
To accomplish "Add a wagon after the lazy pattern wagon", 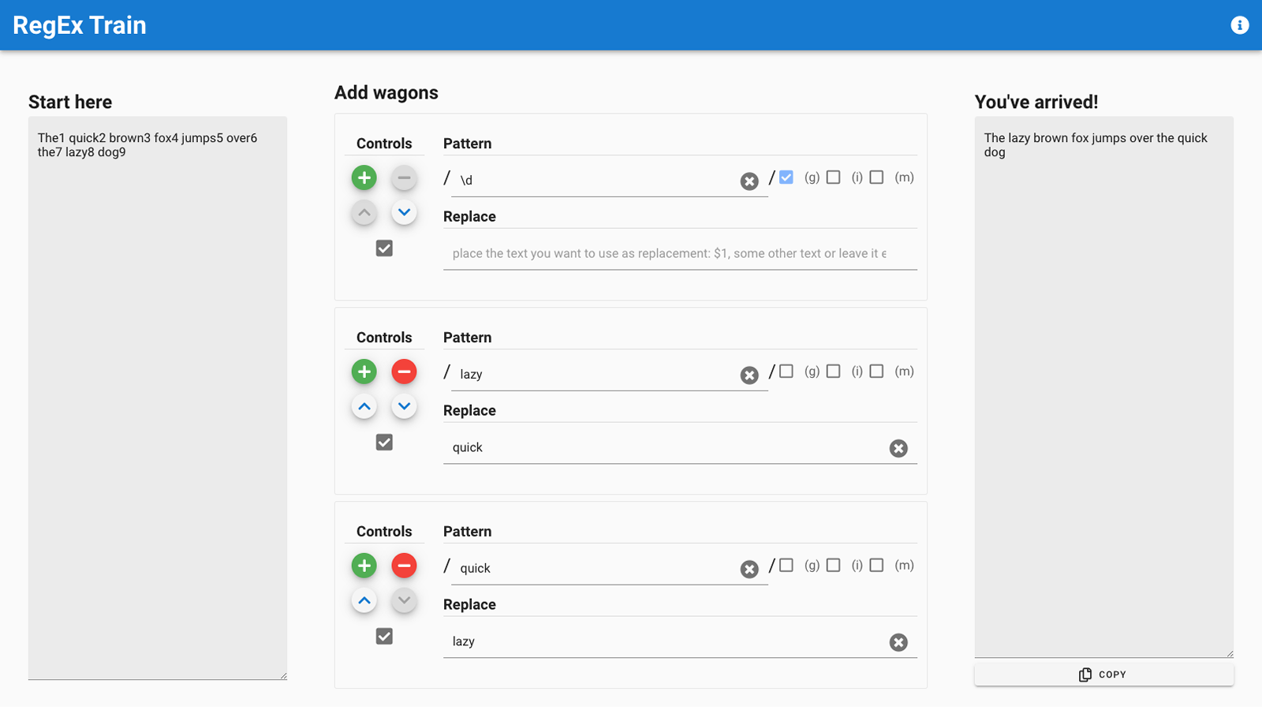I will click(x=364, y=372).
